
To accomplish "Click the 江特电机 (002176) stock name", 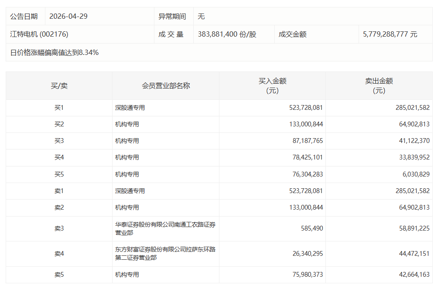I will pyautogui.click(x=39, y=34).
